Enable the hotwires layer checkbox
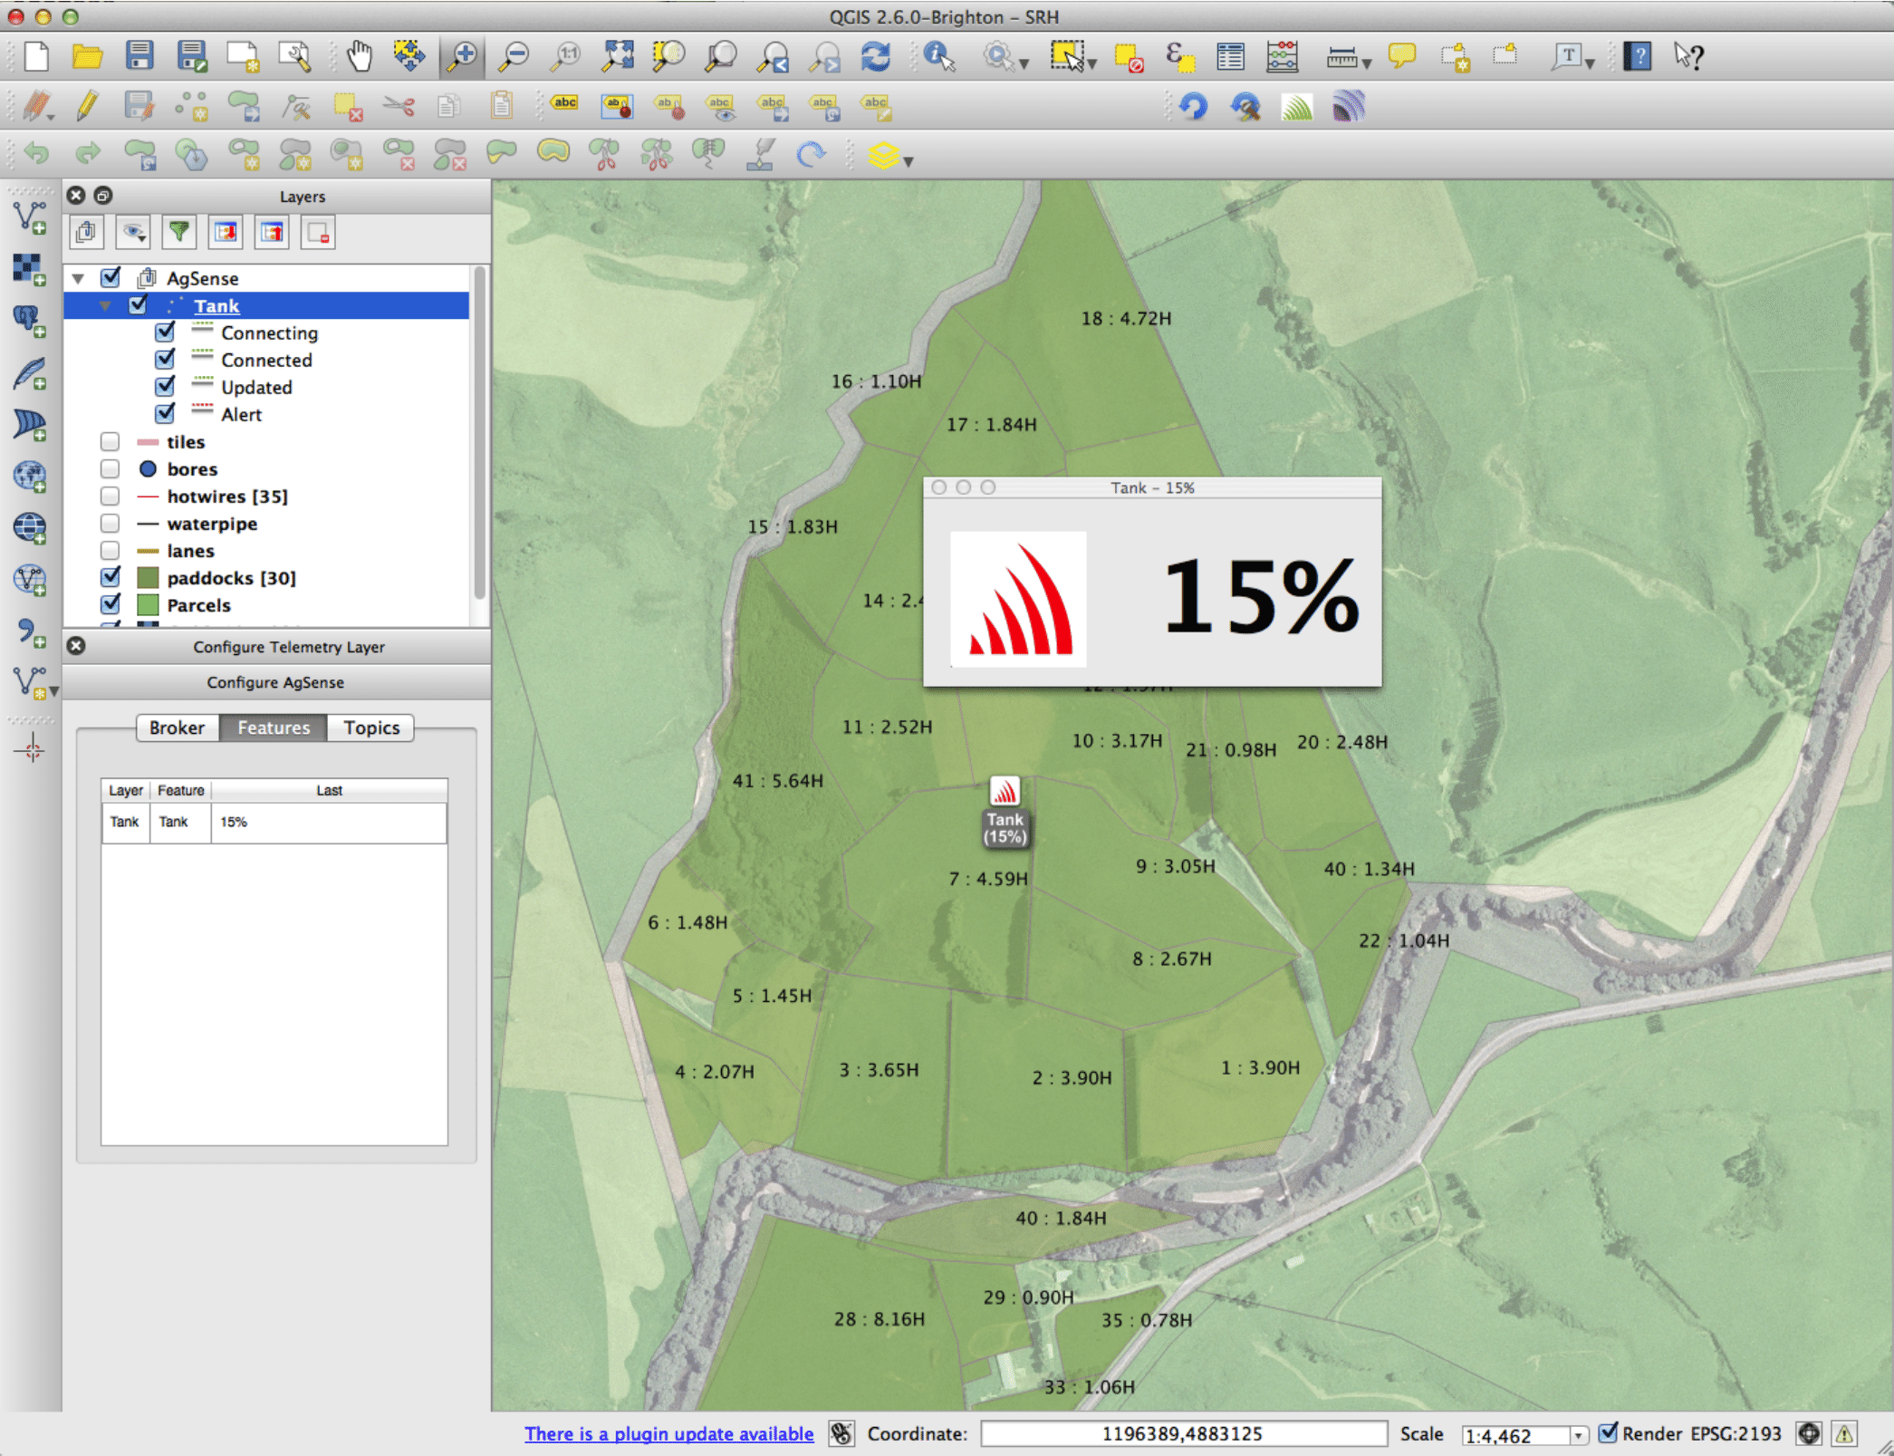 coord(111,496)
